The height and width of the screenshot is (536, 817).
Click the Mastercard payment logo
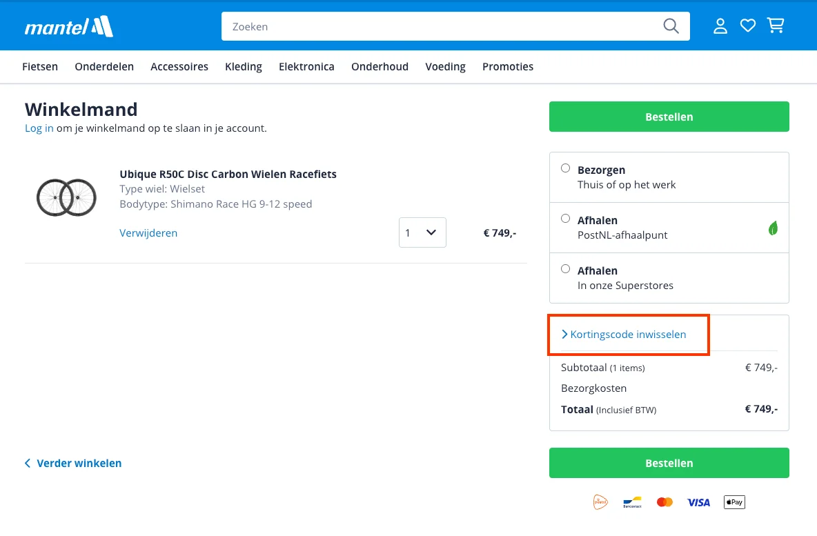[x=665, y=502]
